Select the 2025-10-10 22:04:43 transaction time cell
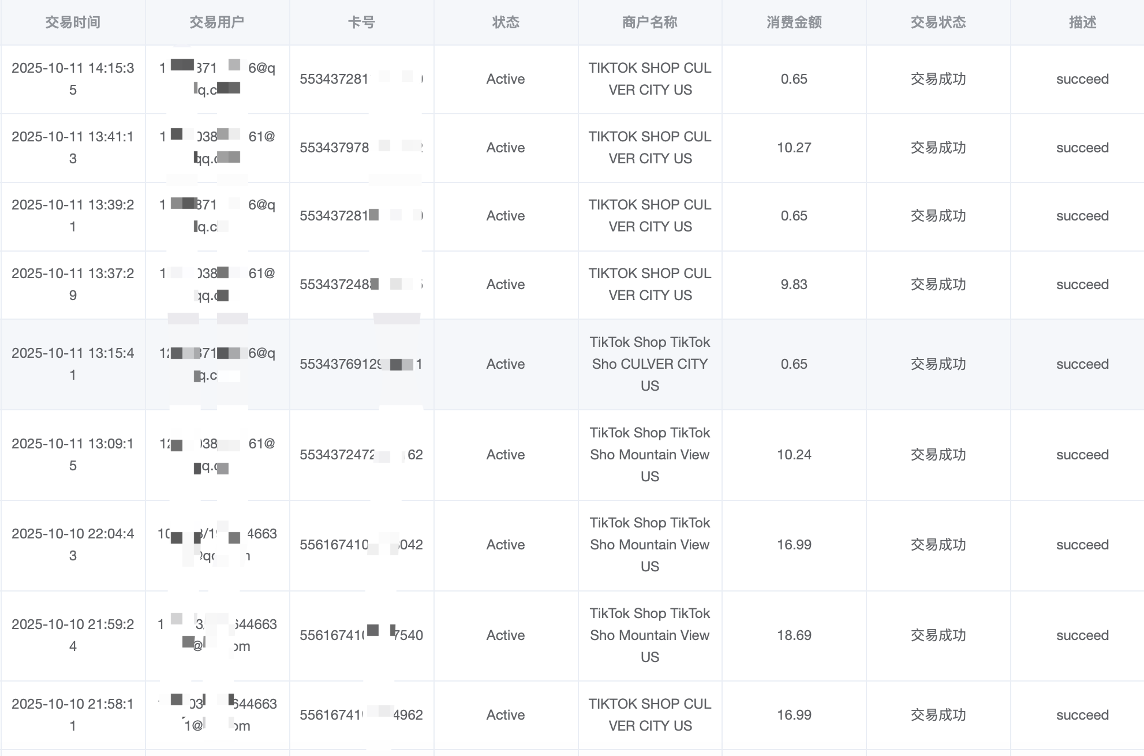Image resolution: width=1144 pixels, height=756 pixels. point(73,545)
